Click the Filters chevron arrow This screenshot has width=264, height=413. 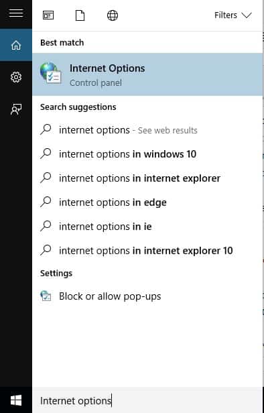click(x=247, y=15)
